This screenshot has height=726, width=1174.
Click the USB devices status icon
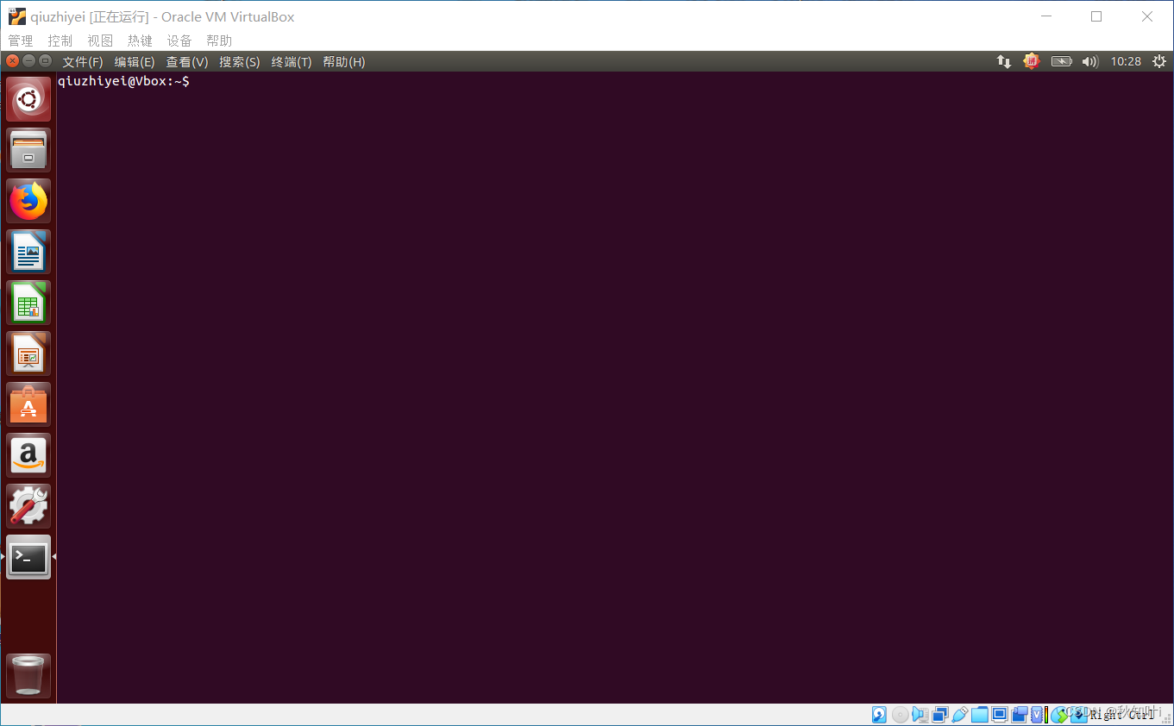coord(959,714)
